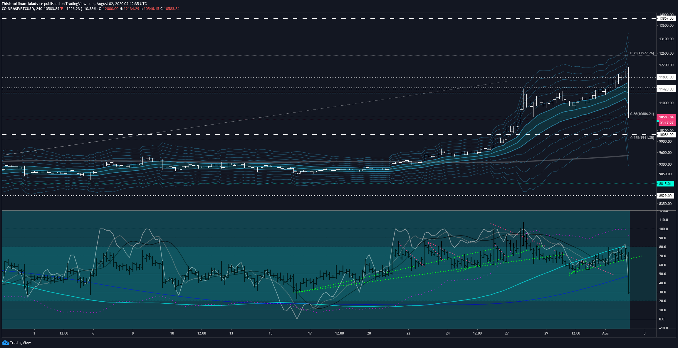
Task: Select the COINBASE:BTCUSD symbol label
Action: coord(18,9)
